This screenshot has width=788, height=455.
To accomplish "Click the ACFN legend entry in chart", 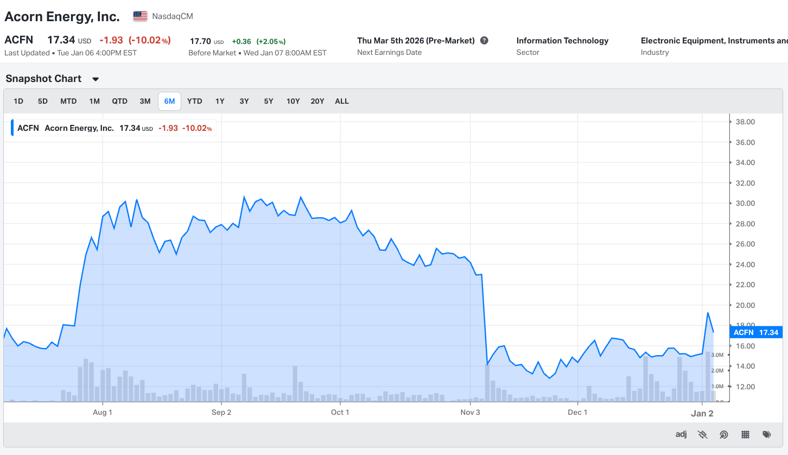I will click(x=114, y=128).
